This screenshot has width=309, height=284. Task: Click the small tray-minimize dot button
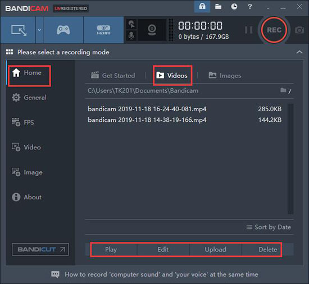(x=268, y=8)
